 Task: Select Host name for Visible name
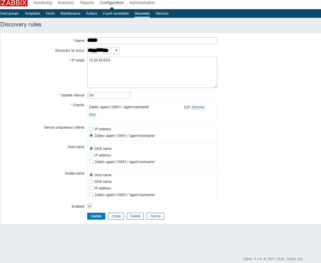click(91, 175)
